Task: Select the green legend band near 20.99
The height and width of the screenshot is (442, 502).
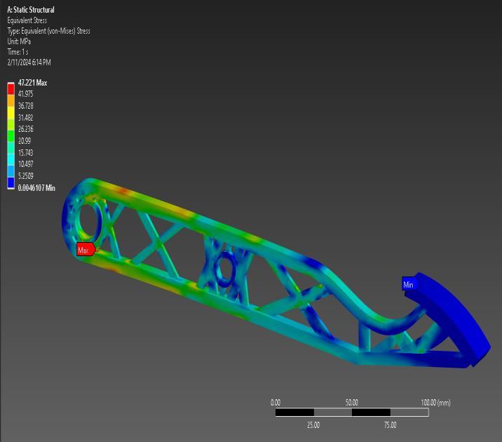Action: tap(11, 136)
